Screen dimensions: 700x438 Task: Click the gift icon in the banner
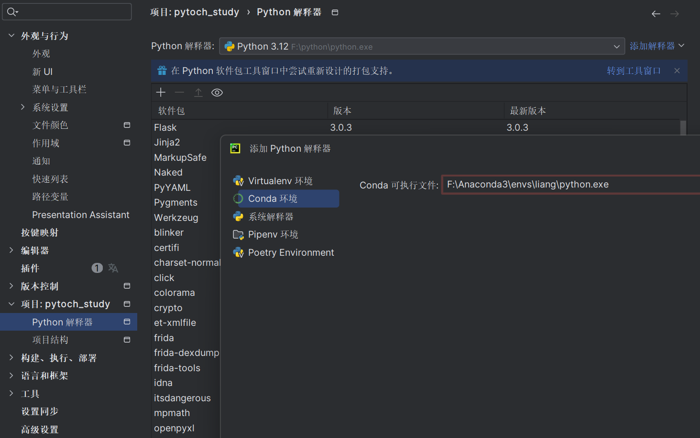coord(162,71)
